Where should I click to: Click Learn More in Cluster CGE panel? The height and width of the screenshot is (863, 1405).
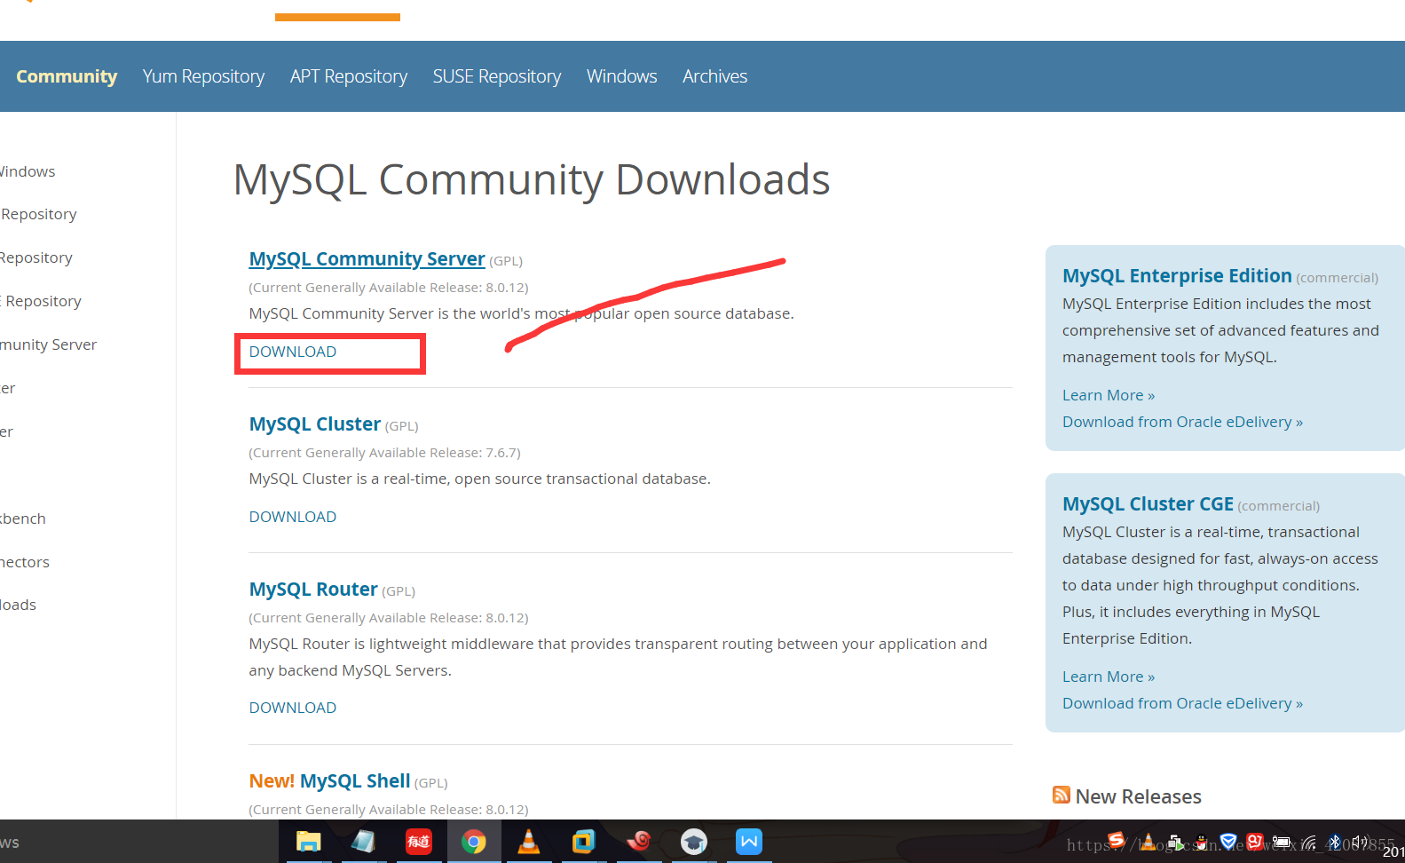[x=1109, y=677]
